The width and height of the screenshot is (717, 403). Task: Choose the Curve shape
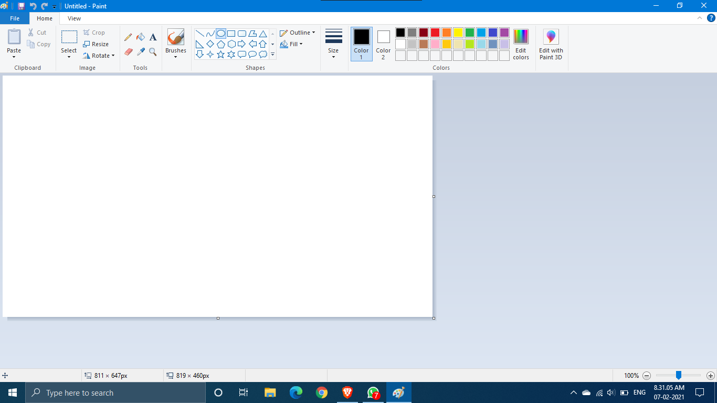(x=210, y=34)
